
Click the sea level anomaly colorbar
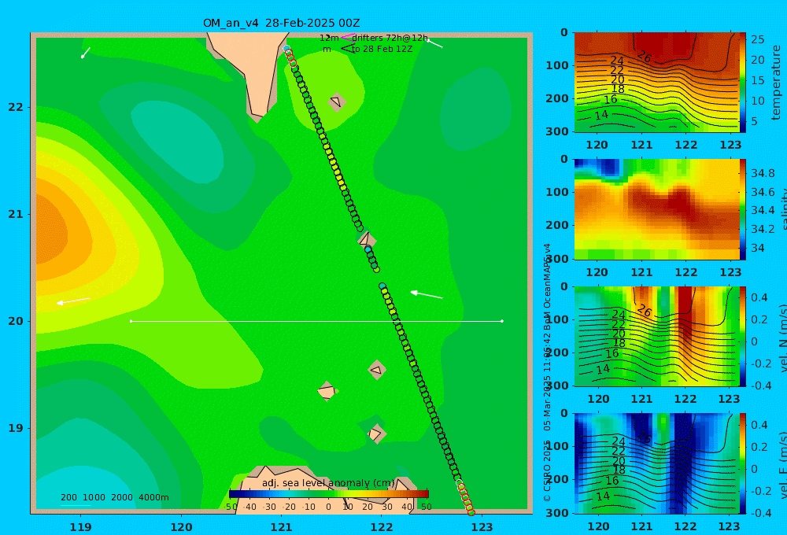pyautogui.click(x=329, y=493)
